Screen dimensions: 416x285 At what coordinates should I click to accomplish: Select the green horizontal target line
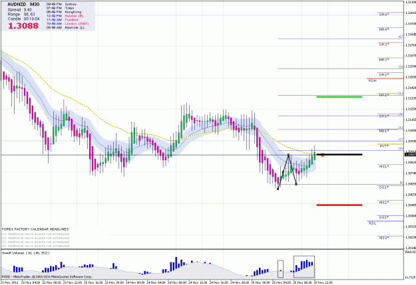coord(339,97)
